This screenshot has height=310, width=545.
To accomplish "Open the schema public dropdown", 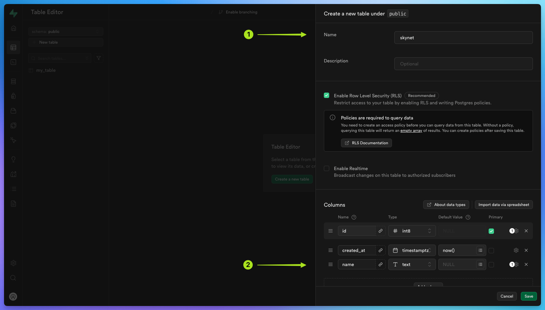I will (x=66, y=32).
